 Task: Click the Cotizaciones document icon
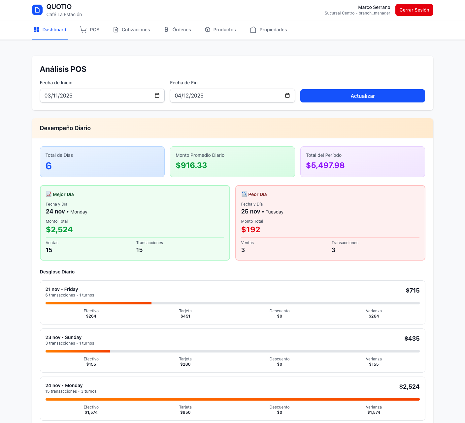[x=116, y=30]
